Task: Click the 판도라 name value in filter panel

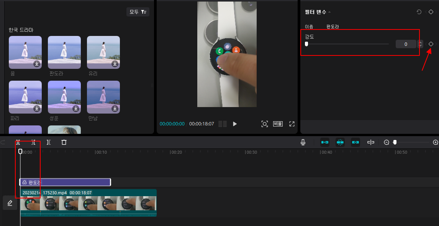Action: 333,27
